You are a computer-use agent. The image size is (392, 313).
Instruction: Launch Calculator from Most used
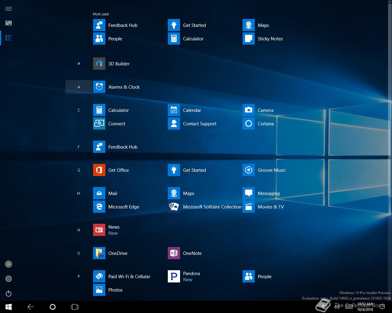(x=205, y=39)
